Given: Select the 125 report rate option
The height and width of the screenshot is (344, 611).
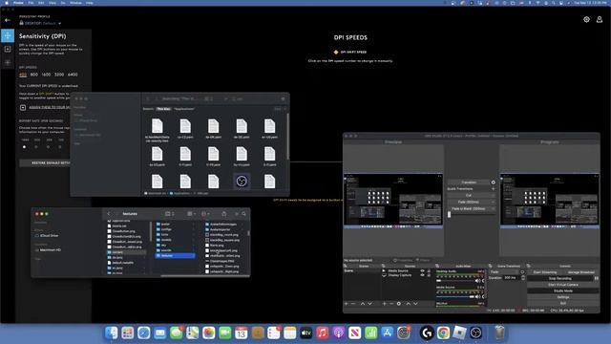Looking at the screenshot, I should (60, 147).
